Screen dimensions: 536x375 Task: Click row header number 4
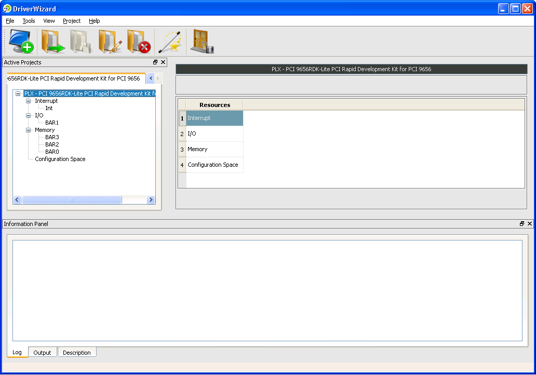click(x=182, y=165)
